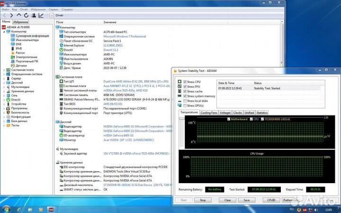Open Microsoft Windows 7 Professional link
The width and height of the screenshot is (341, 213).
tap(125, 37)
